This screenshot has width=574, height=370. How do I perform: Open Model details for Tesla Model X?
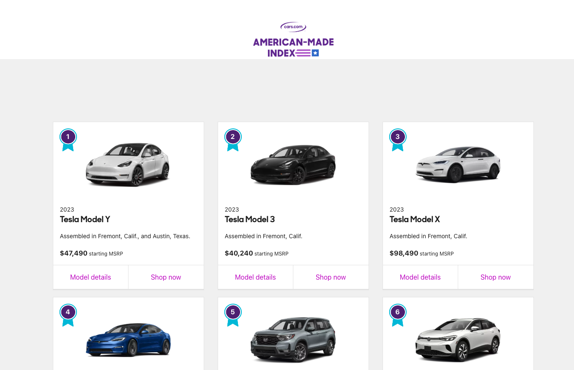tap(420, 277)
